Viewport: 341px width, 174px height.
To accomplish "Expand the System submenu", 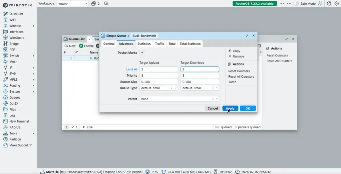I will coord(34,92).
